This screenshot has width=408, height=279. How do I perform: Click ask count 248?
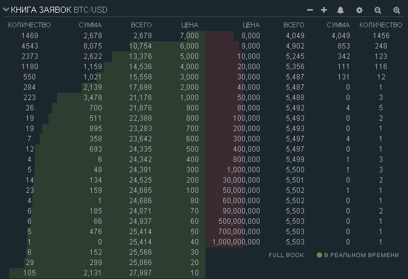click(x=381, y=46)
